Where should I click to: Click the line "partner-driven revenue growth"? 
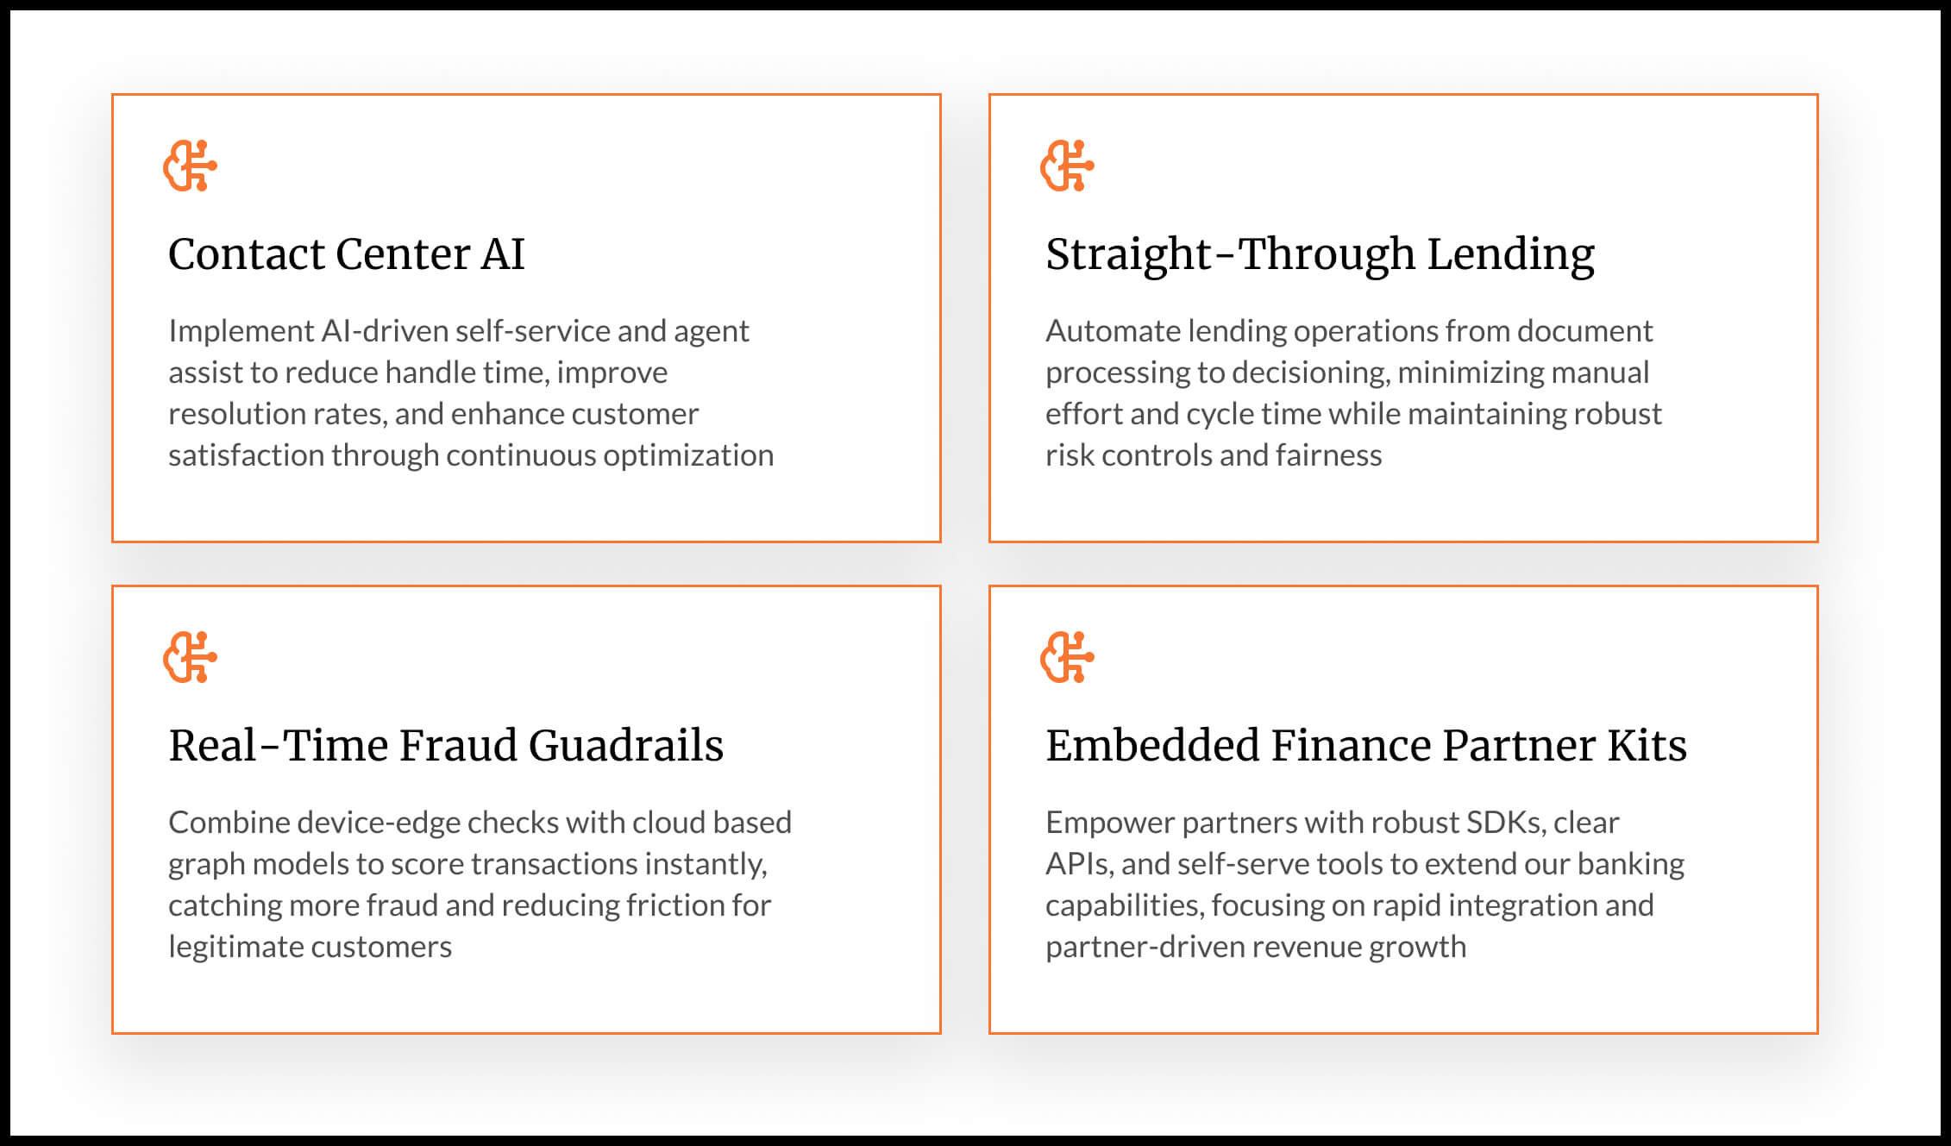(x=1256, y=947)
